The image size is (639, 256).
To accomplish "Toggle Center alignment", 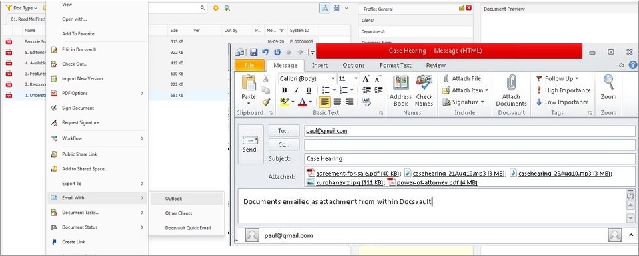I will coord(337,102).
